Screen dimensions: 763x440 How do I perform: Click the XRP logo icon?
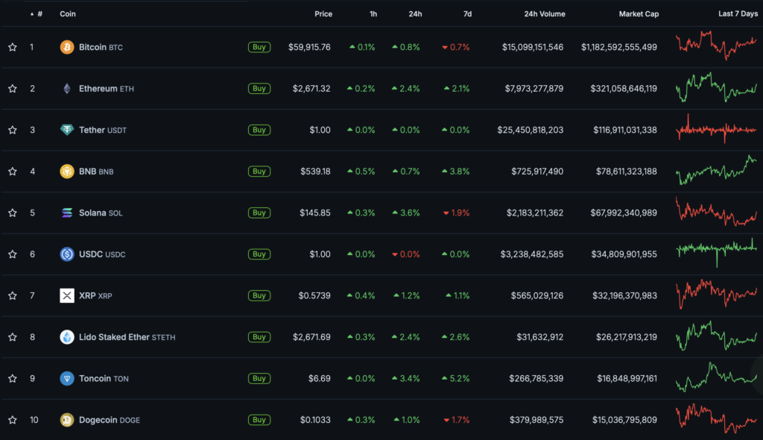[67, 295]
